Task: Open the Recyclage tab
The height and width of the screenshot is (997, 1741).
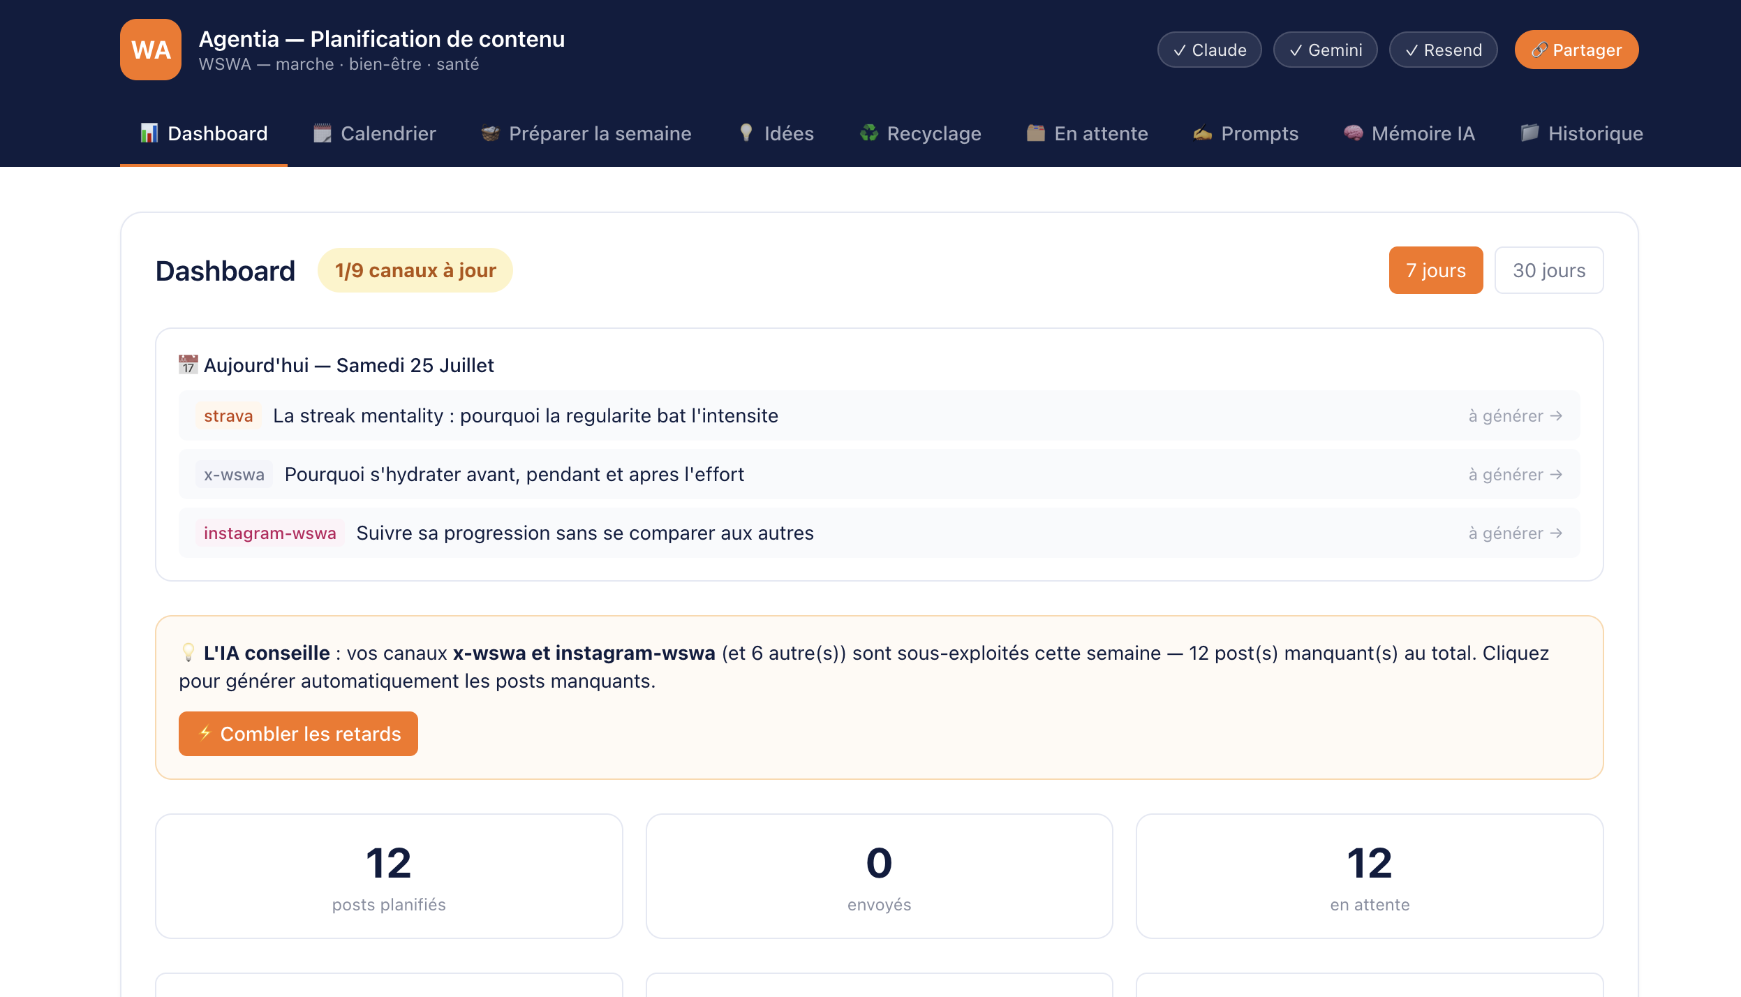Action: (920, 133)
